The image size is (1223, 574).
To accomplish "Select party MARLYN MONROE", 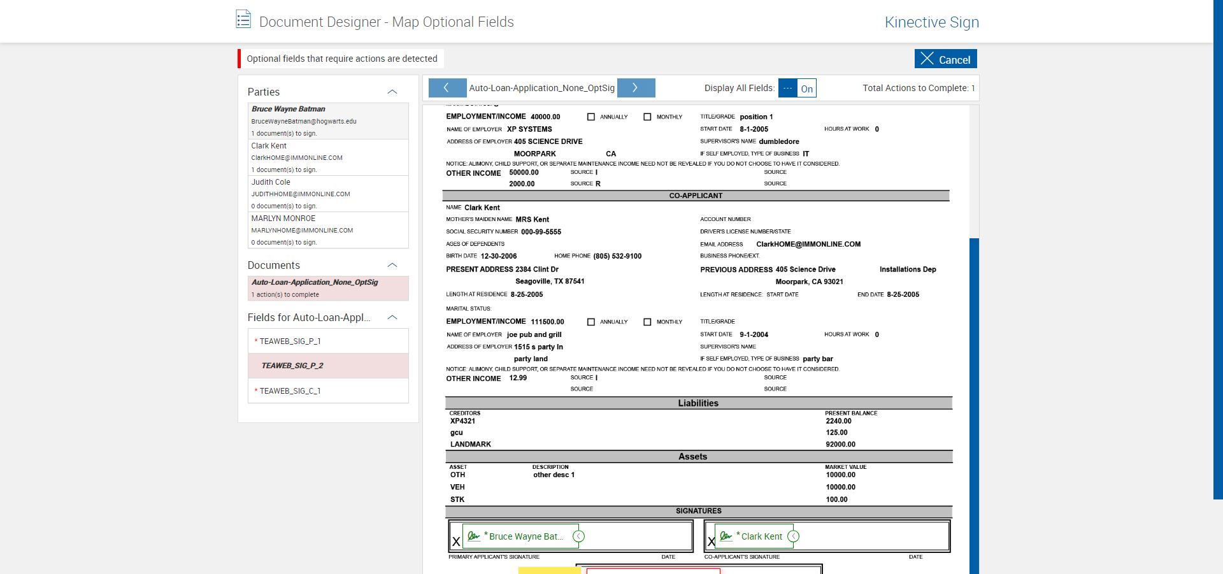I will [328, 230].
